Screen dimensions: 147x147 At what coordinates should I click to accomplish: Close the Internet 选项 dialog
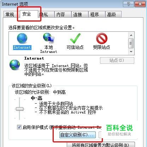(140, 4)
